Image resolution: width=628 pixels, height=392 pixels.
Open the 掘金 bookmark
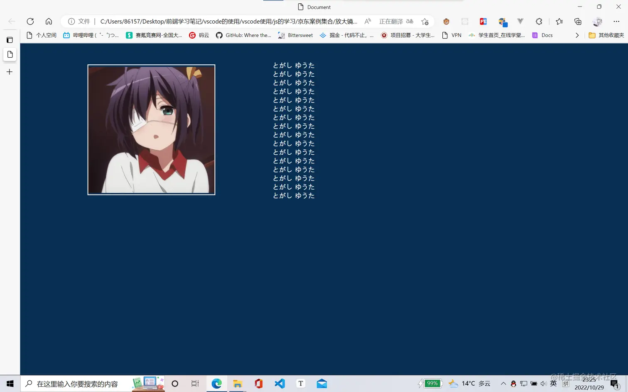point(347,35)
